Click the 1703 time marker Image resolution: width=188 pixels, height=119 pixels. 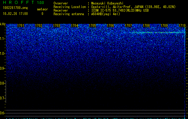56,26
